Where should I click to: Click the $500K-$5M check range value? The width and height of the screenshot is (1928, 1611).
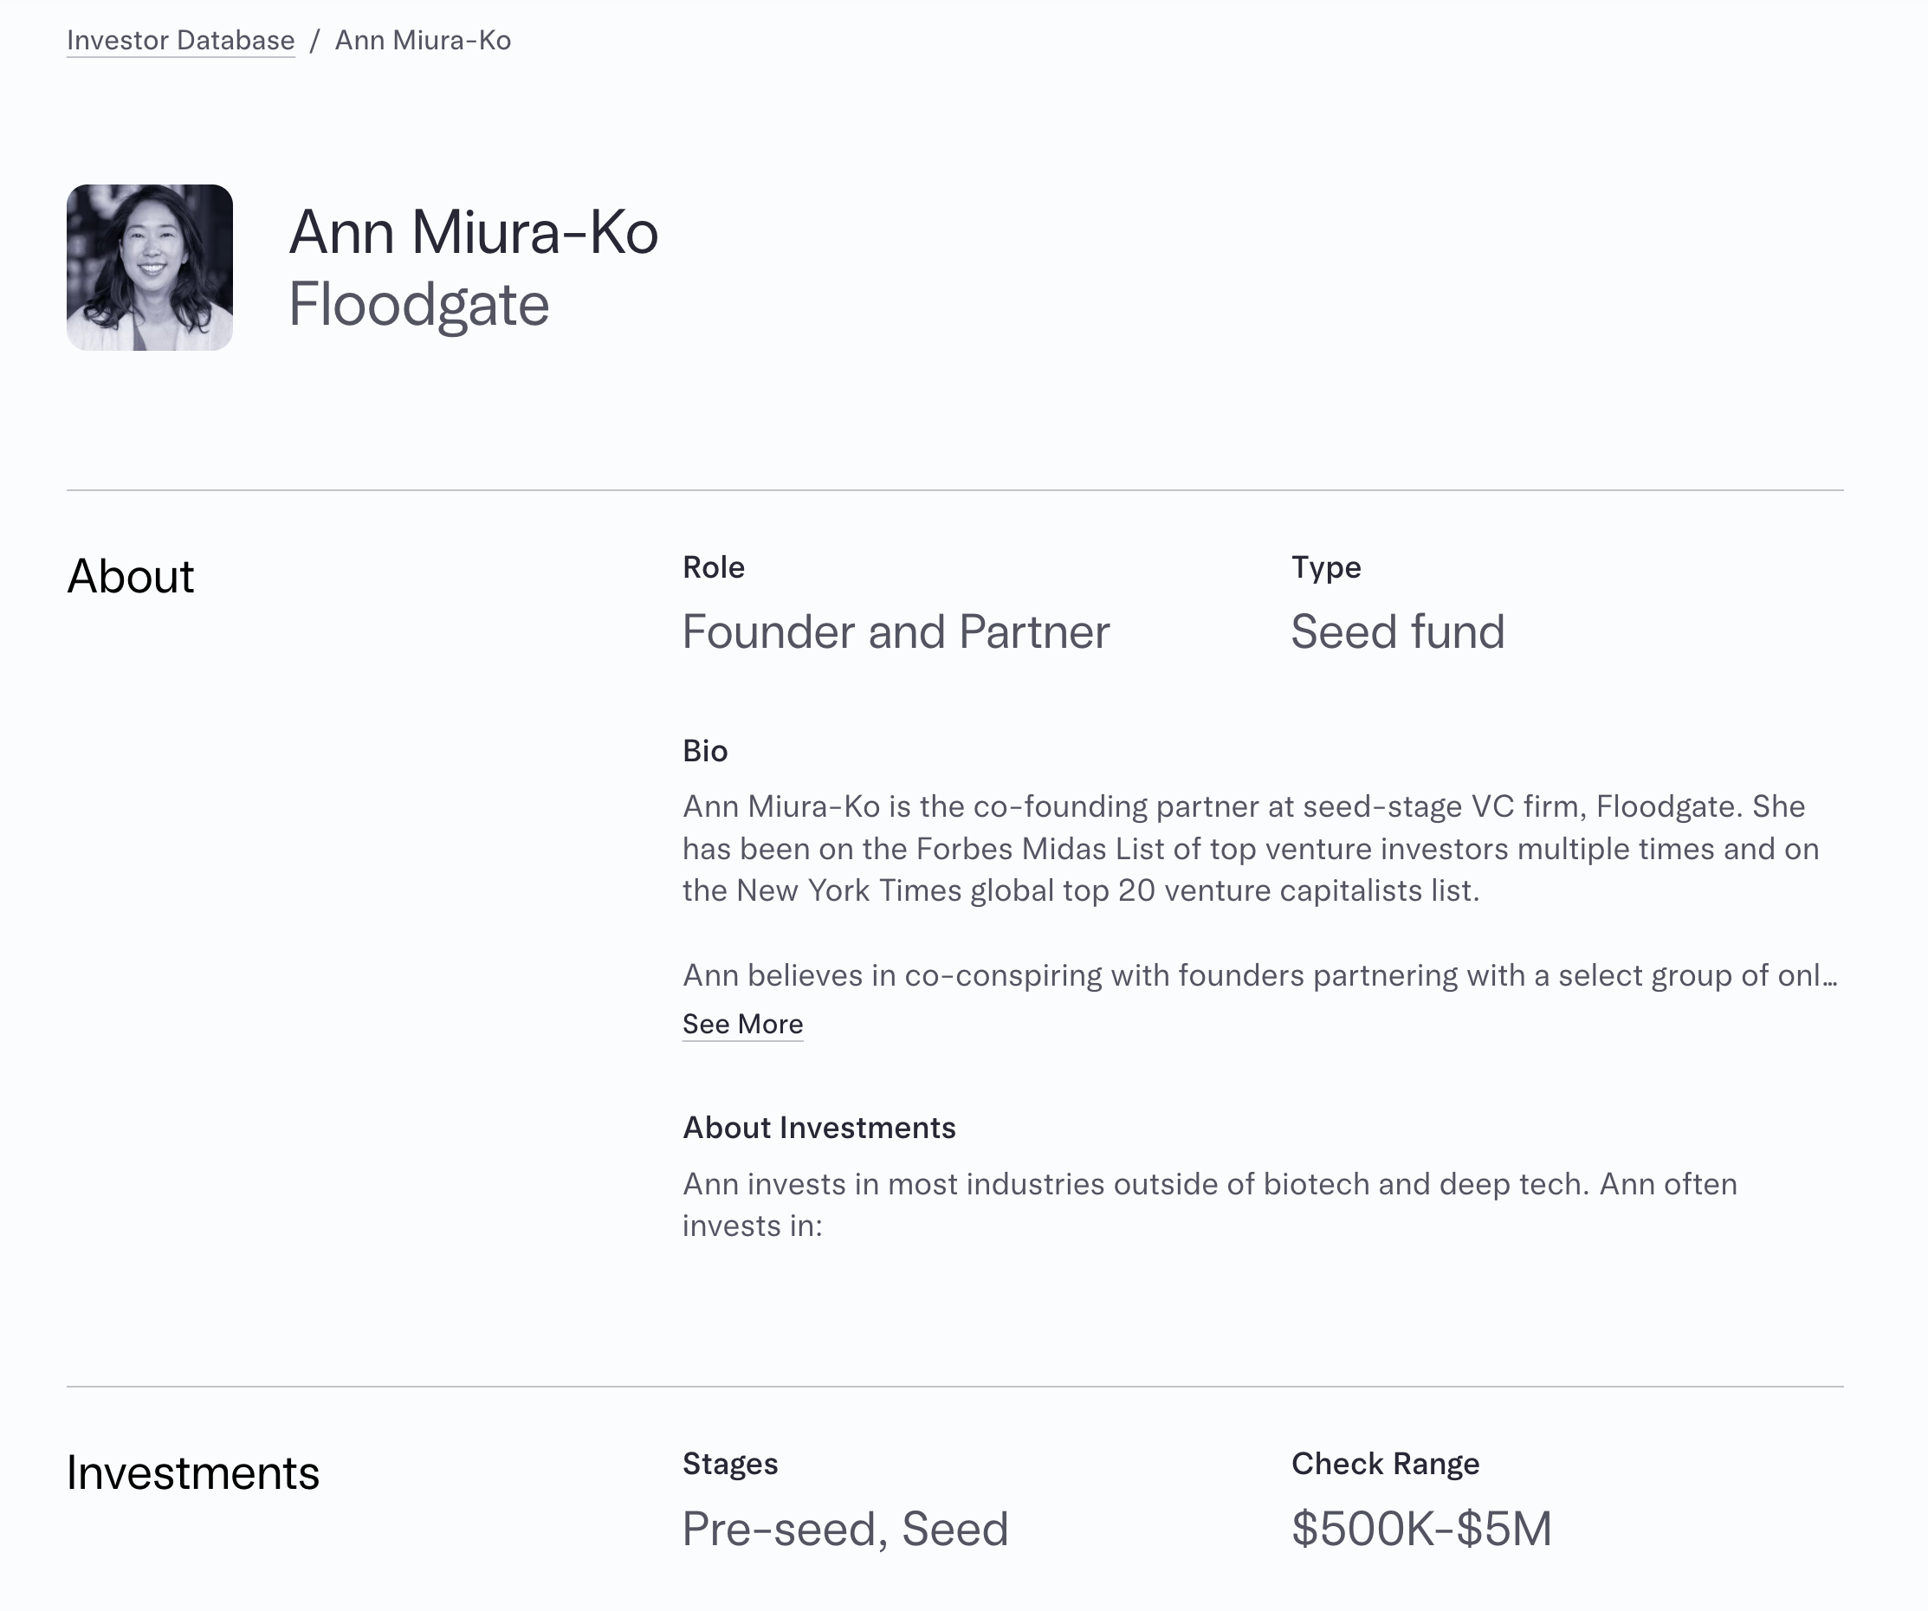pos(1421,1529)
